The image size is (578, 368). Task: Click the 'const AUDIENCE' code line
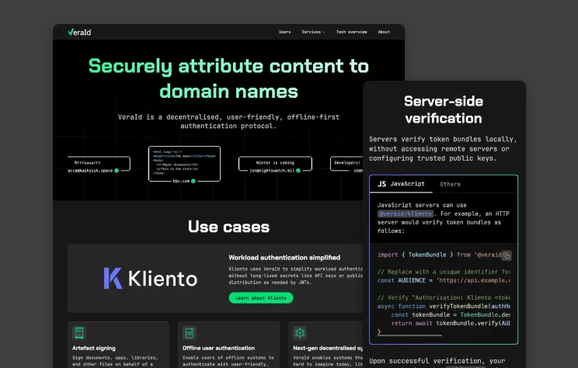click(x=444, y=280)
